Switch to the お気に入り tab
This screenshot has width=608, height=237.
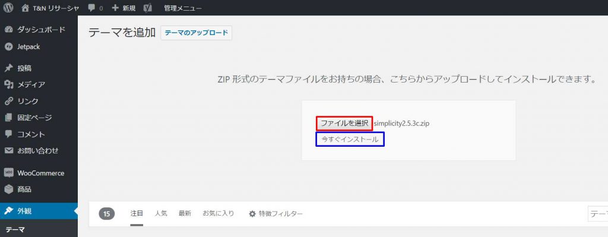218,213
